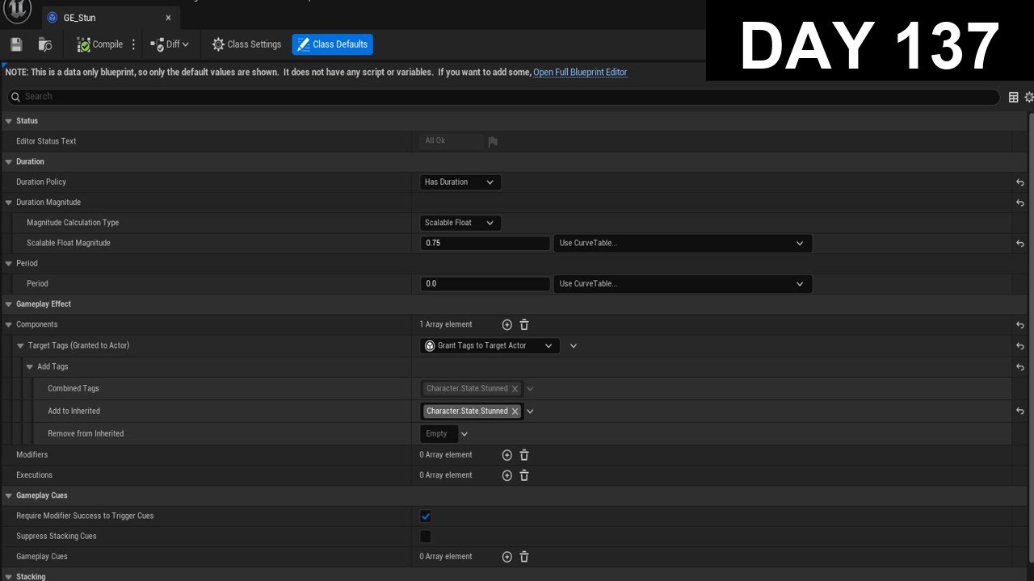This screenshot has height=581, width=1034.
Task: Open Grant Tags to Target Actor dropdown
Action: pos(490,345)
